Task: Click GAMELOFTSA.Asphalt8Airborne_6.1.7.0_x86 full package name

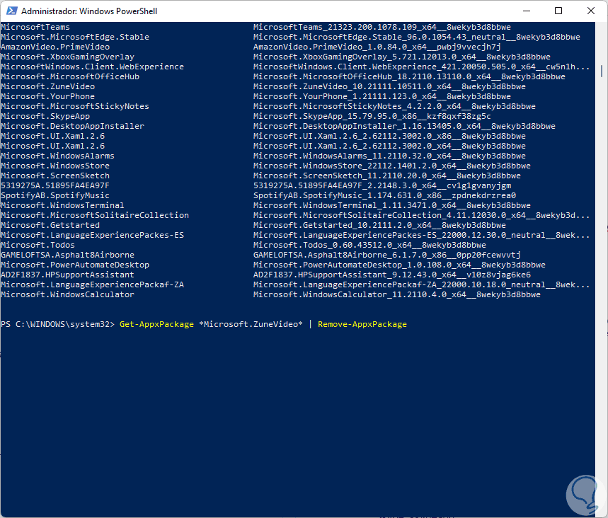Action: (387, 255)
